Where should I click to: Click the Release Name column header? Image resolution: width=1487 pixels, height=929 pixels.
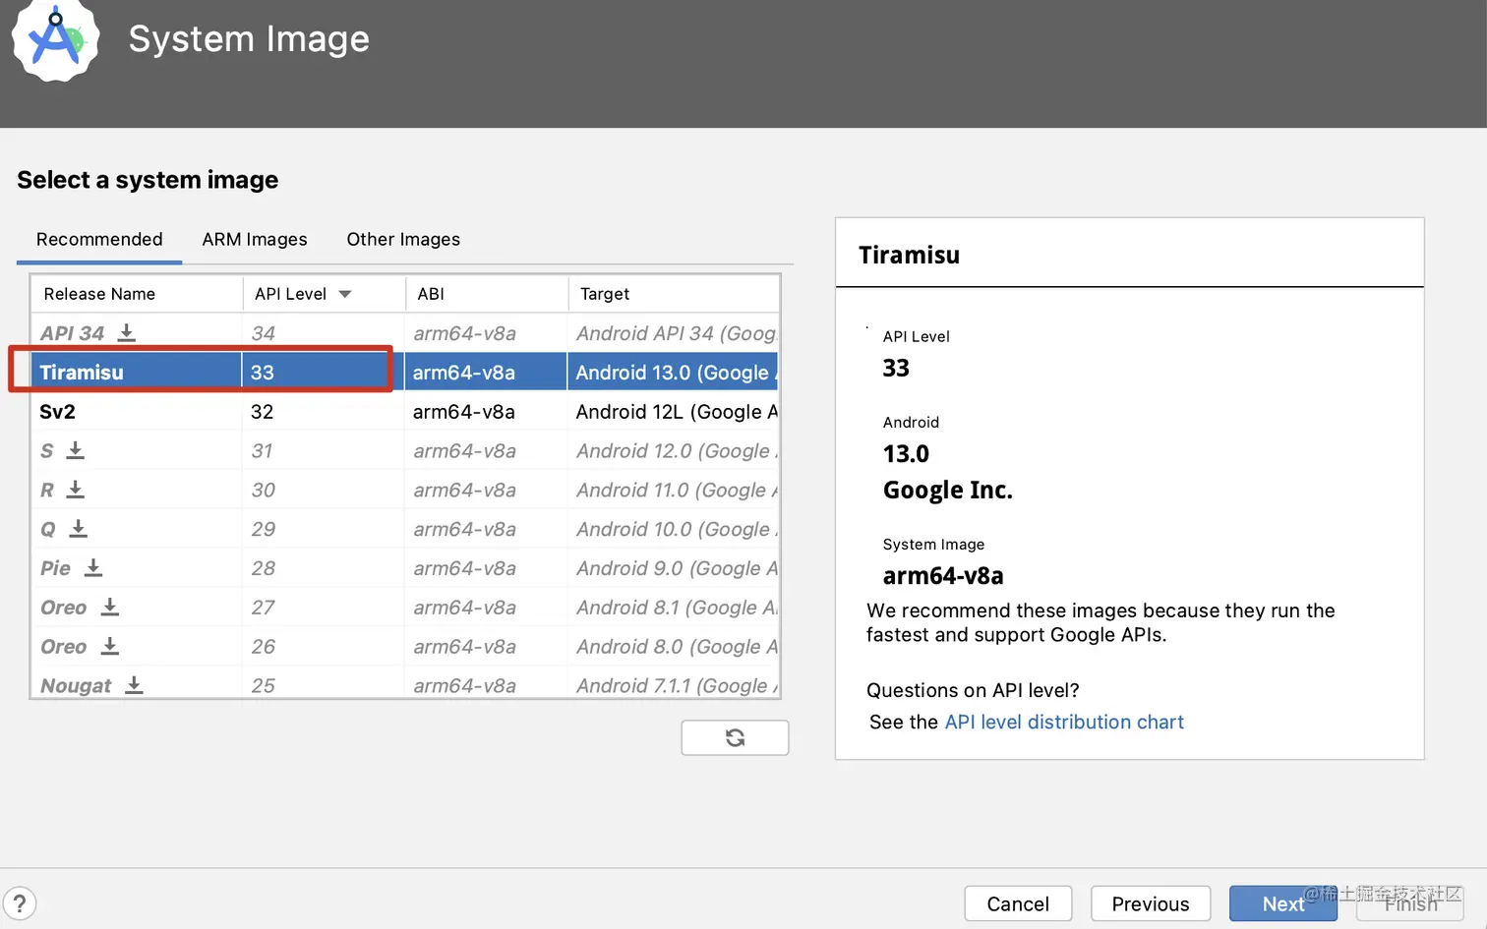point(99,294)
